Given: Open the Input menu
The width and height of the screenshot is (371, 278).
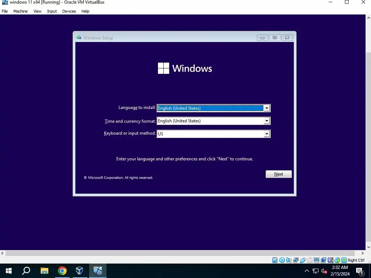Looking at the screenshot, I should 52,11.
